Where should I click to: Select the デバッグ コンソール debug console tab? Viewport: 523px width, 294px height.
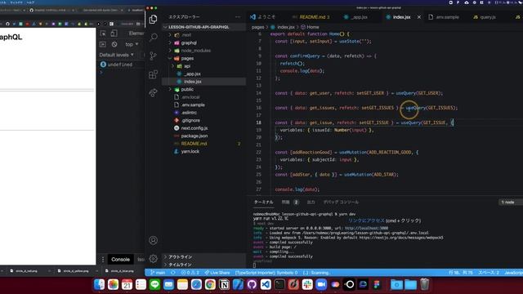coord(341,203)
